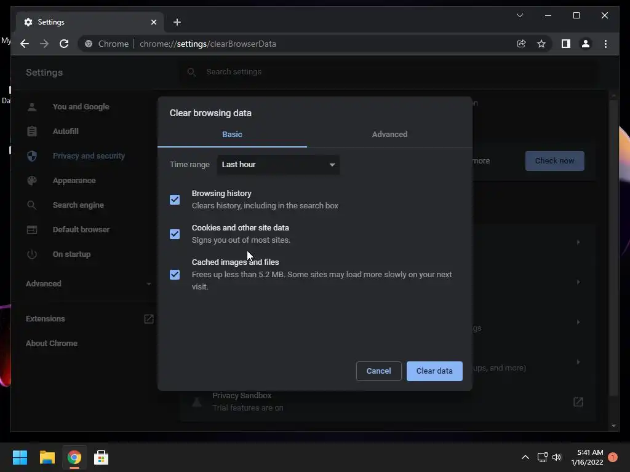Open a new tab with the plus icon
This screenshot has width=630, height=472.
177,22
